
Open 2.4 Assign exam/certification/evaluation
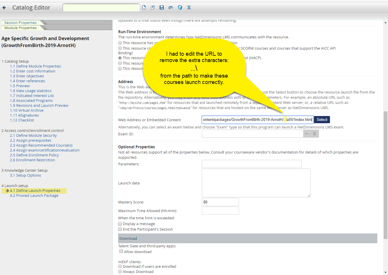[44, 150]
